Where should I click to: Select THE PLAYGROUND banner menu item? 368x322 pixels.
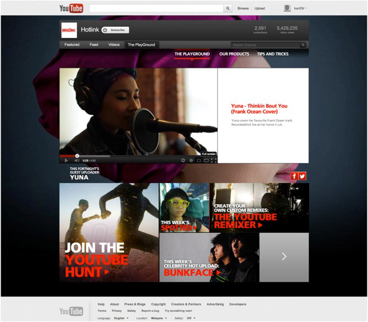click(x=192, y=54)
